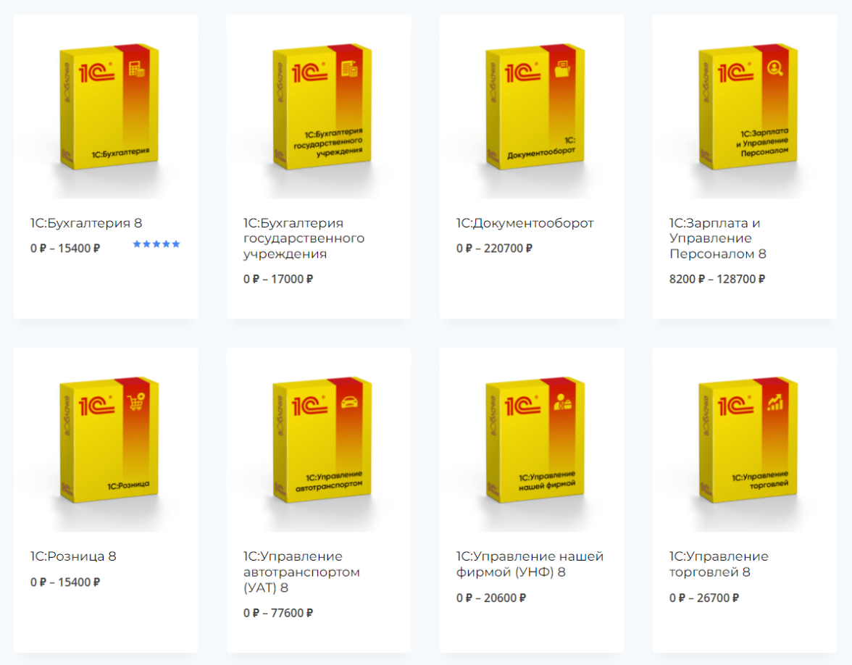
Task: Select the 1С:Розница box with cart icon
Action: [106, 440]
